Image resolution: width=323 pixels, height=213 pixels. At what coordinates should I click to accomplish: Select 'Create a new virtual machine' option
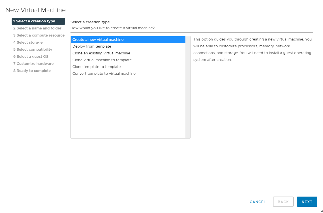[98, 40]
